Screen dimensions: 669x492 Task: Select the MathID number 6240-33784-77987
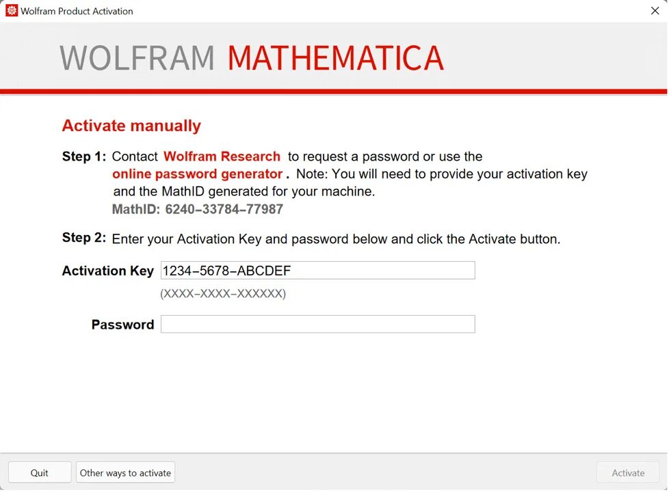[224, 209]
